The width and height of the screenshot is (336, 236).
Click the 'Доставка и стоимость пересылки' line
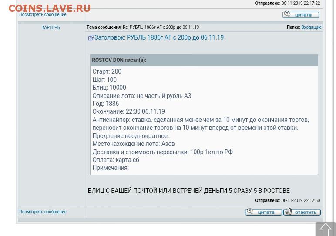click(x=163, y=152)
